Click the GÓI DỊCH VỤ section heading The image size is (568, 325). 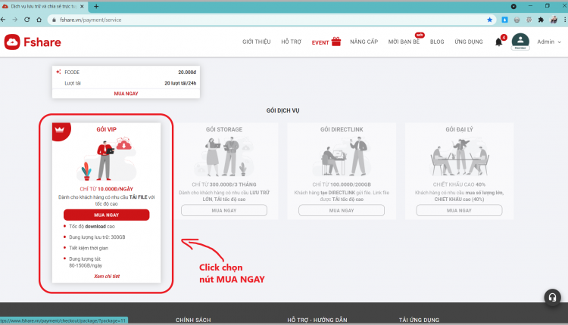click(x=283, y=110)
